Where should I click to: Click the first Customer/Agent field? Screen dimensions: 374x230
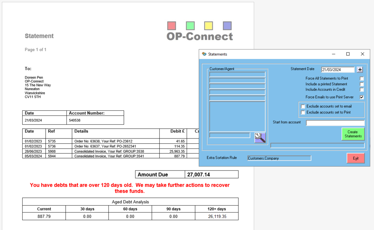[237, 74]
